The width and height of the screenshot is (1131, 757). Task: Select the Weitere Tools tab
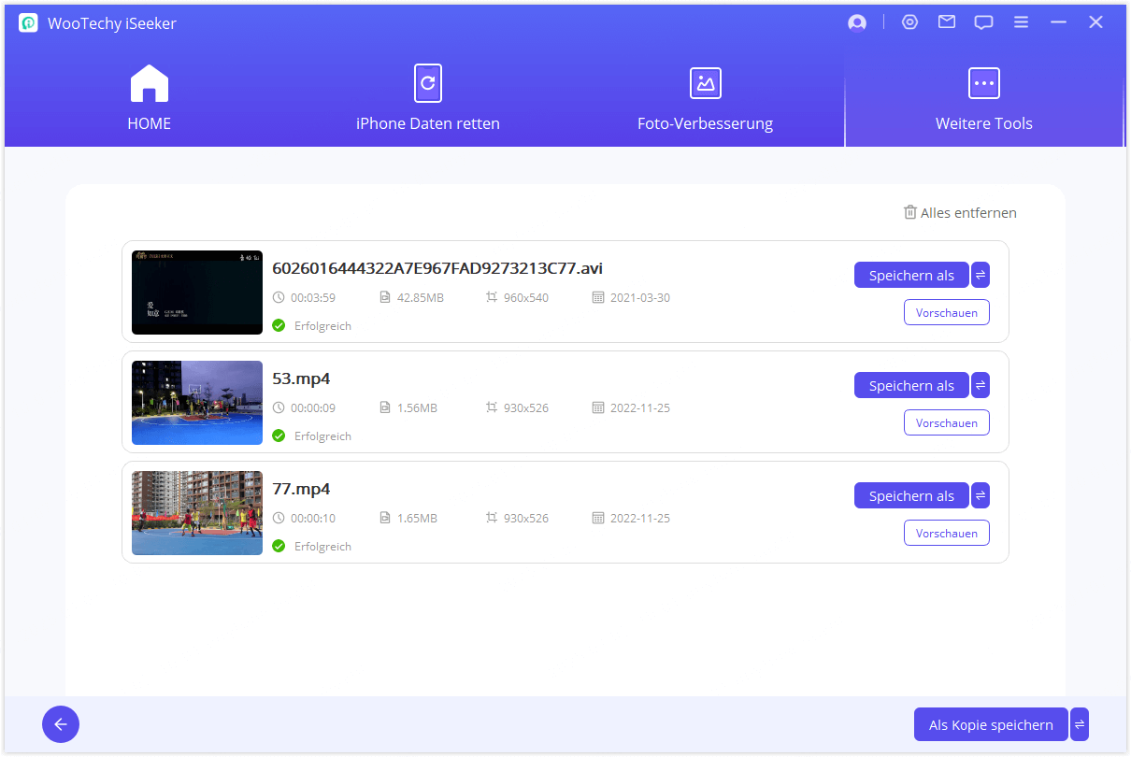[x=983, y=99]
